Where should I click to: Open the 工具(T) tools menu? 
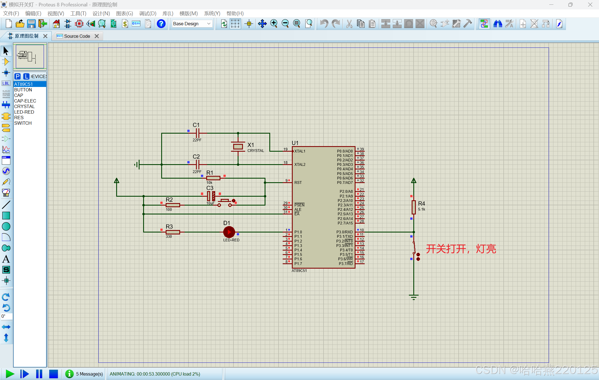coord(78,13)
